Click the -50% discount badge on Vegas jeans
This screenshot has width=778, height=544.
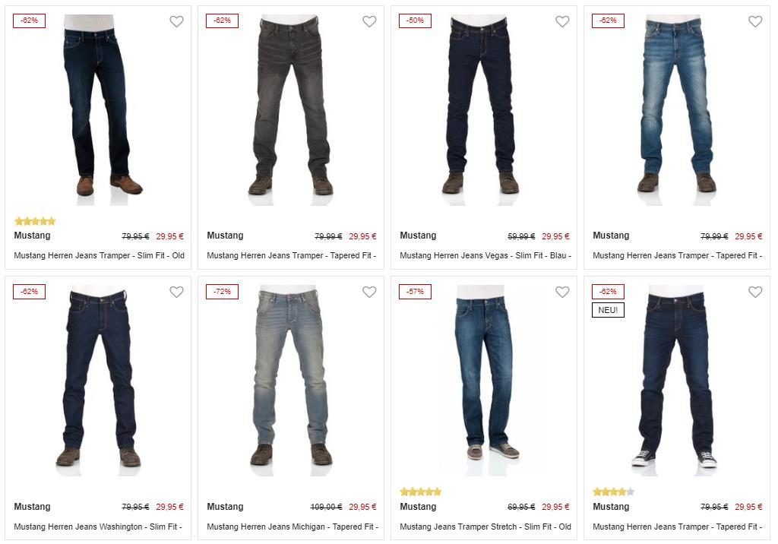(415, 21)
